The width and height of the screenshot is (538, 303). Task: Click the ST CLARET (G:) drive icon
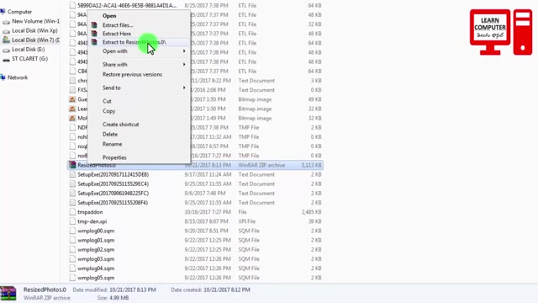tap(6, 59)
